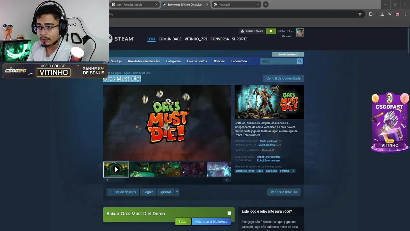Screen dimensions: 410x231
Task: Open the Categorias menu
Action: pos(173,61)
